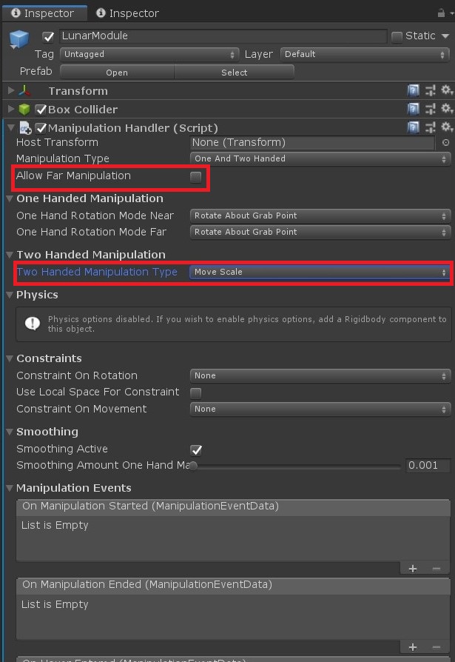Screen dimensions: 455x662
Task: Disable the Box Collider component checkbox
Action: coord(41,110)
